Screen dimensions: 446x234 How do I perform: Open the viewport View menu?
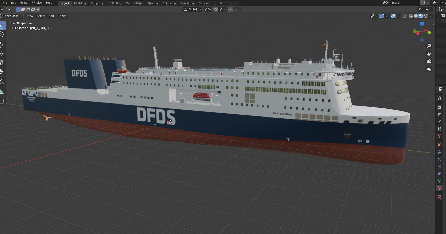(x=30, y=16)
